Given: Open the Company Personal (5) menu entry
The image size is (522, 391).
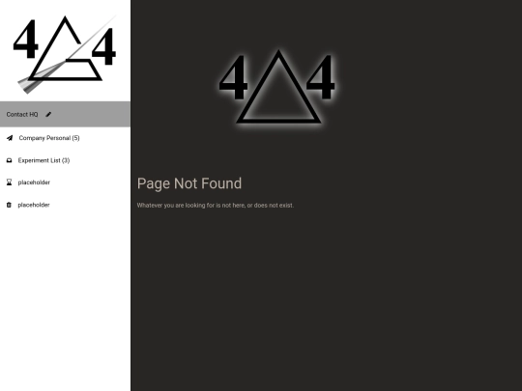Looking at the screenshot, I should pyautogui.click(x=66, y=138).
